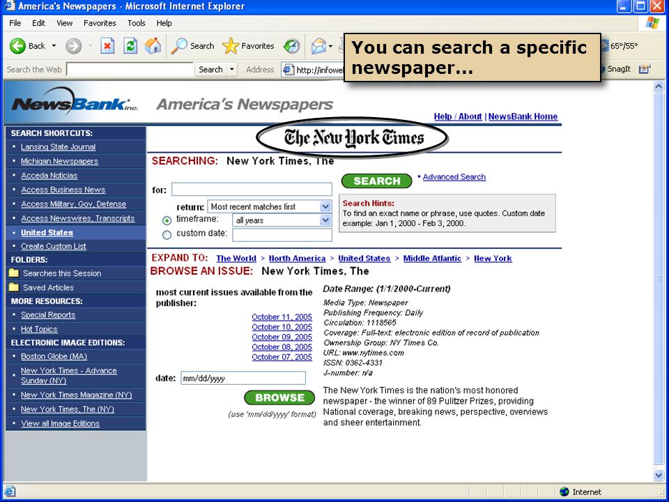Screen dimensions: 669x502
Task: Expand to Middle Atlantic breadcrumb
Action: [x=432, y=258]
